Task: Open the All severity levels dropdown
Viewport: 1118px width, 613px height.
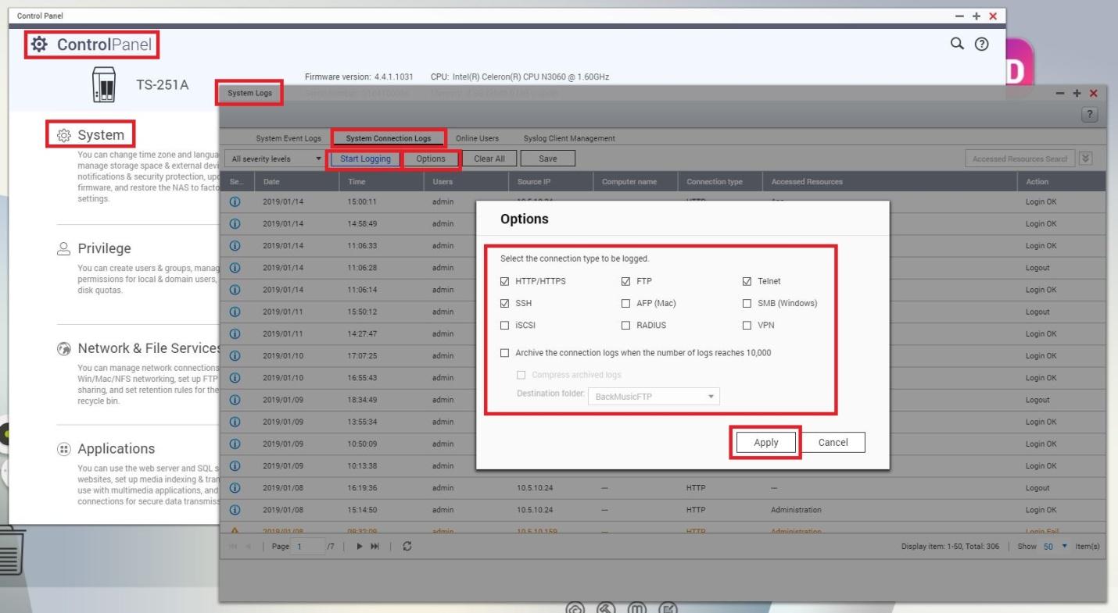Action: coord(274,159)
